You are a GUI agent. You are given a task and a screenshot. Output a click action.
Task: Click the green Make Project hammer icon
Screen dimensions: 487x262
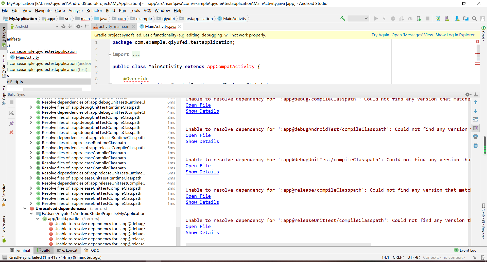(x=342, y=18)
